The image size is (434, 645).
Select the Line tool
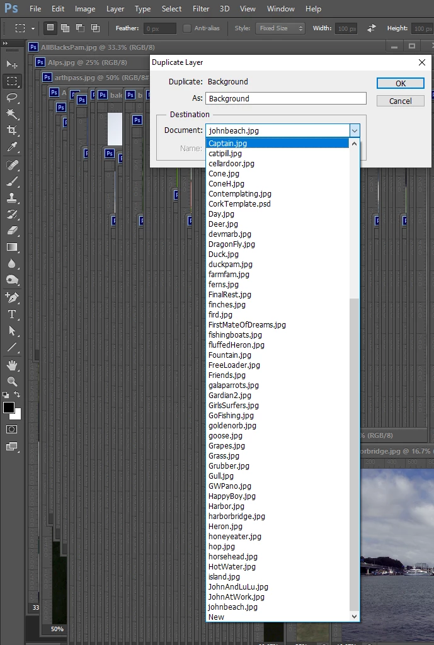[x=12, y=348]
